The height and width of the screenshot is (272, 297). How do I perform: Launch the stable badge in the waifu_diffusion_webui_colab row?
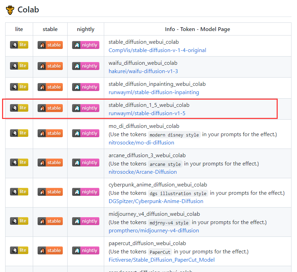tap(50, 66)
